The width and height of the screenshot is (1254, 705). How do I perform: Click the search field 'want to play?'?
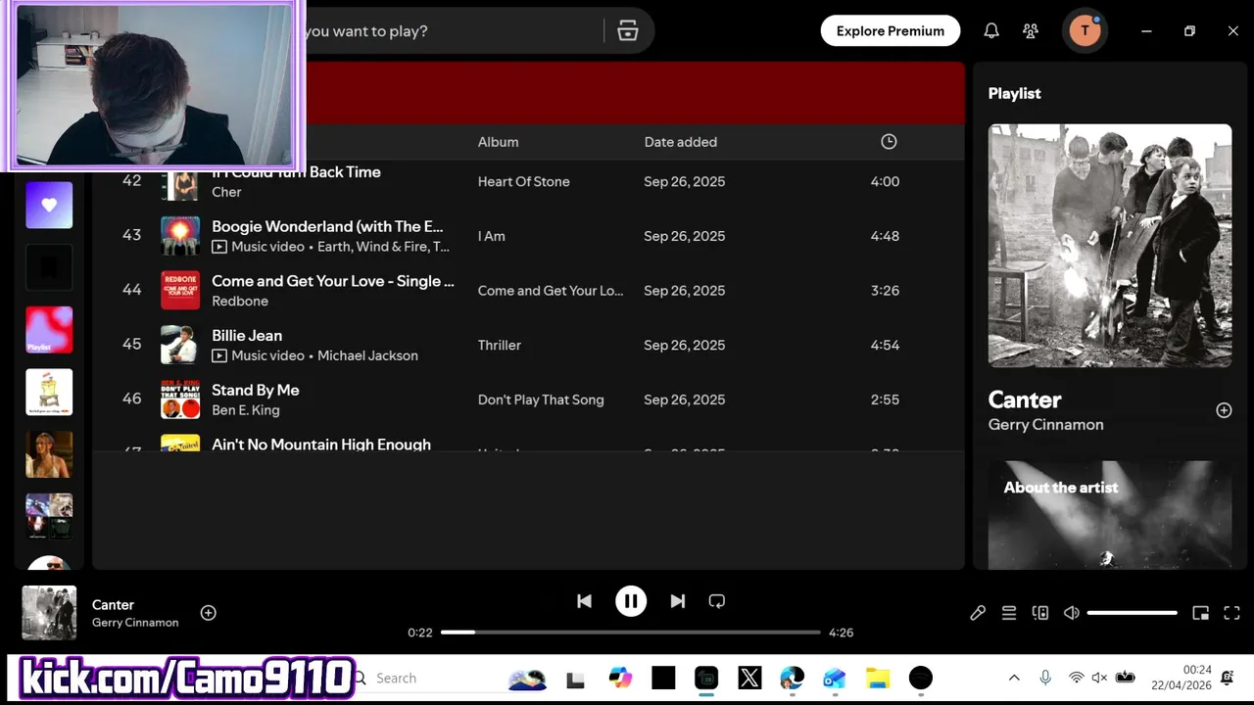(x=449, y=30)
